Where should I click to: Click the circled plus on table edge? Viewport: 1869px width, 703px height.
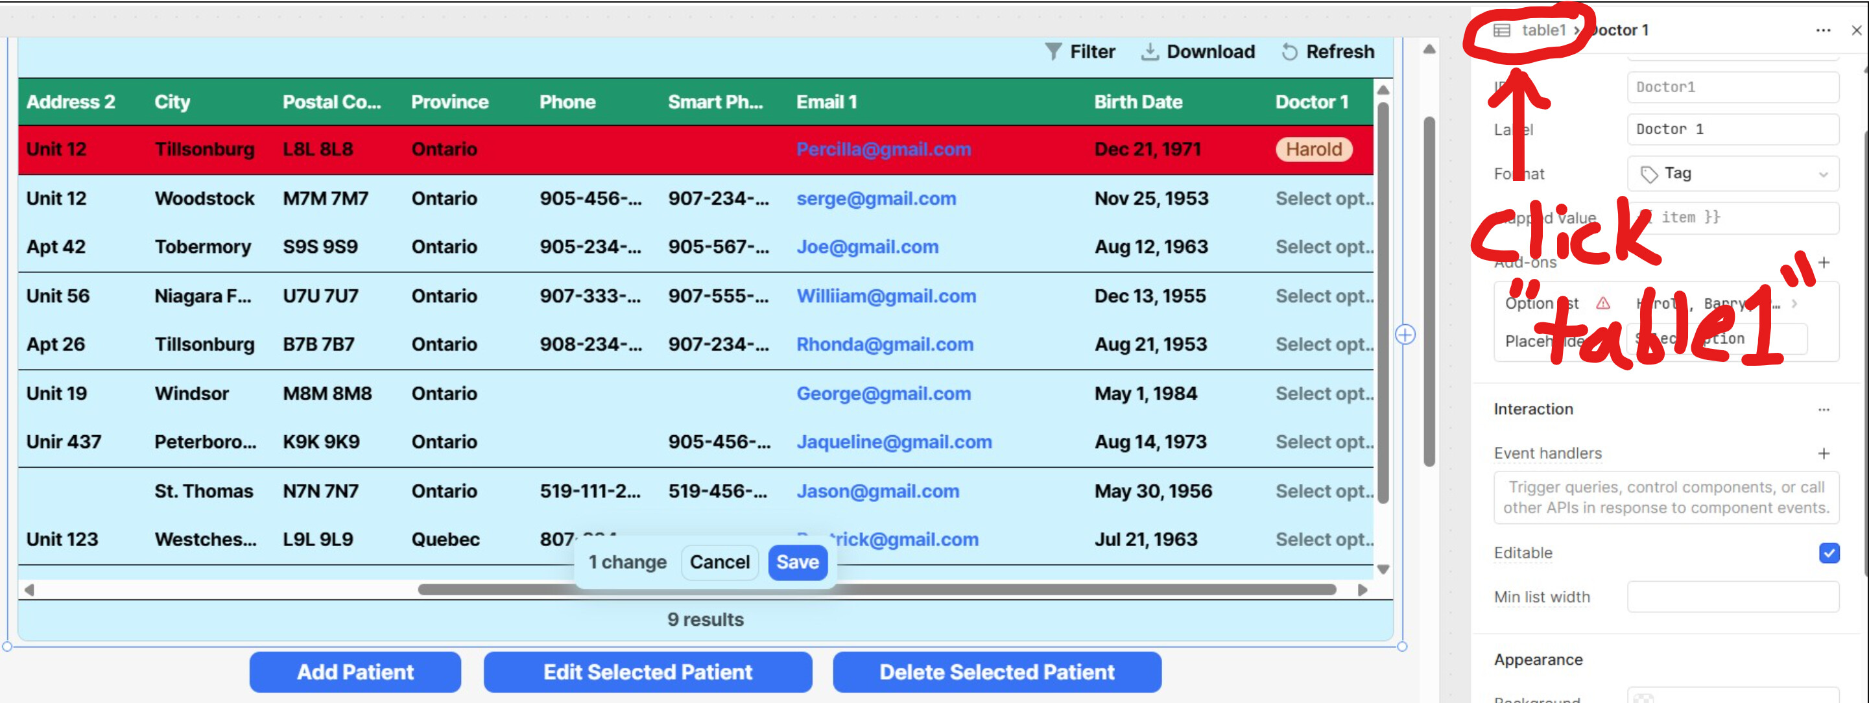coord(1405,335)
